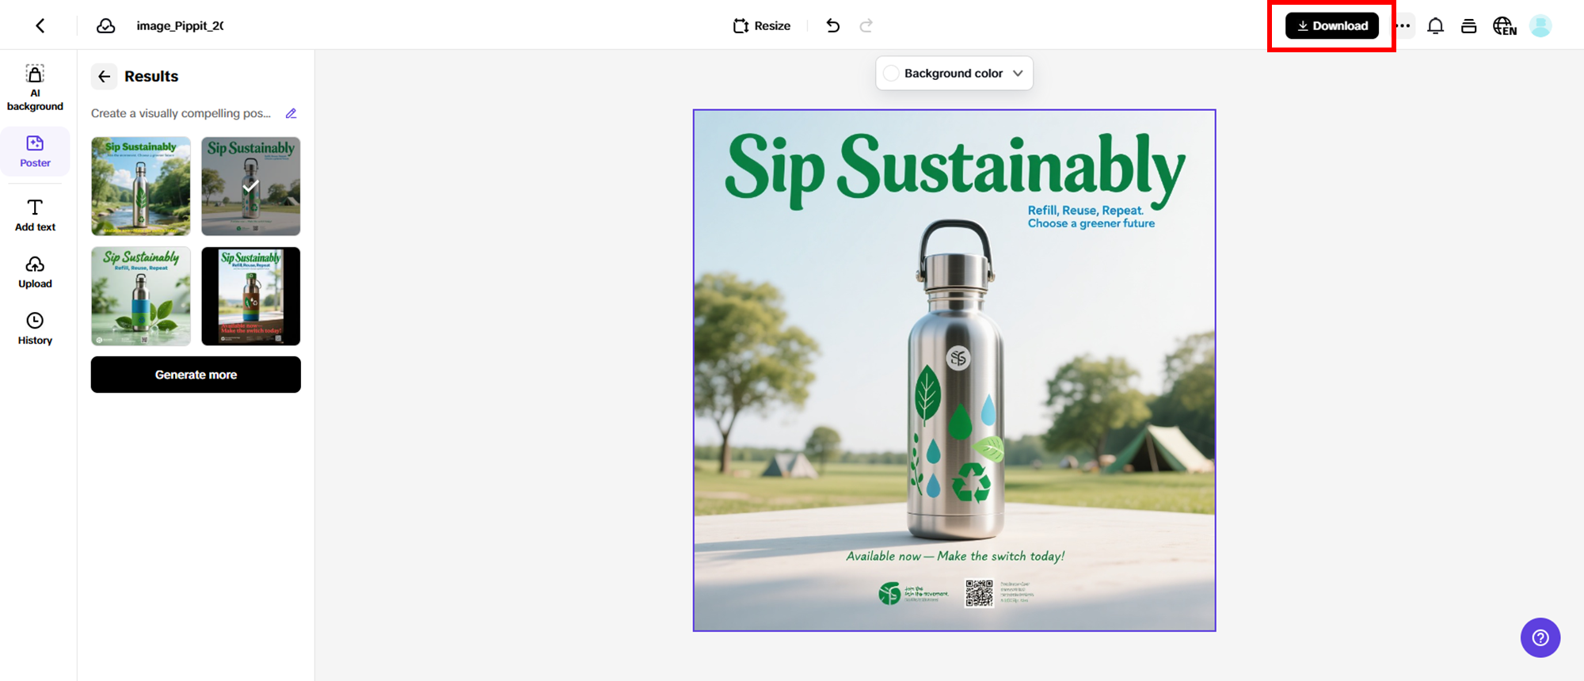This screenshot has height=681, width=1584.
Task: Click the Download button
Action: coord(1332,26)
